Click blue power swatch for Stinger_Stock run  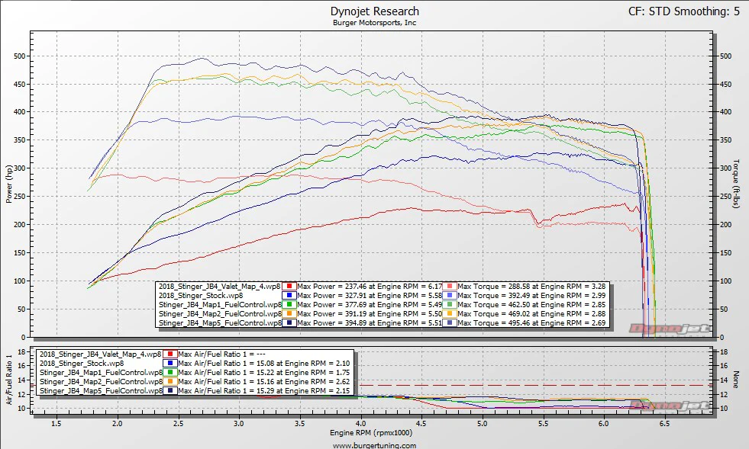[289, 295]
